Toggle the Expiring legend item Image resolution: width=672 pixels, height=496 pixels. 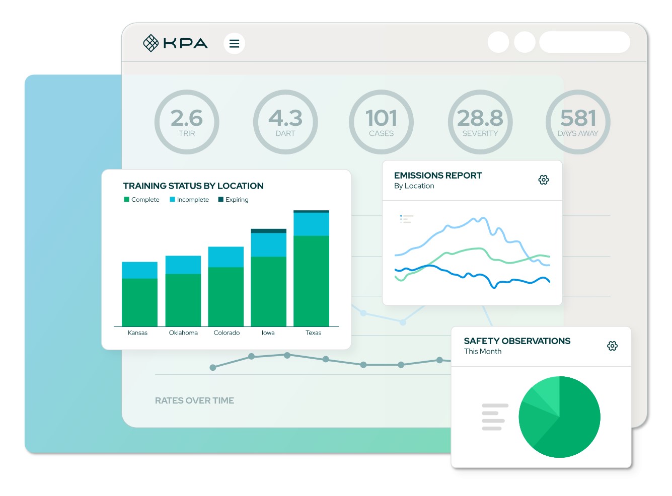[x=233, y=199]
